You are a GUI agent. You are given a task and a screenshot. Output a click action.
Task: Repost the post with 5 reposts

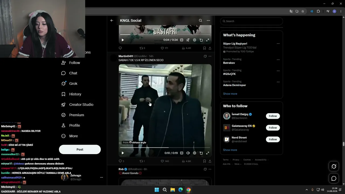pyautogui.click(x=142, y=48)
